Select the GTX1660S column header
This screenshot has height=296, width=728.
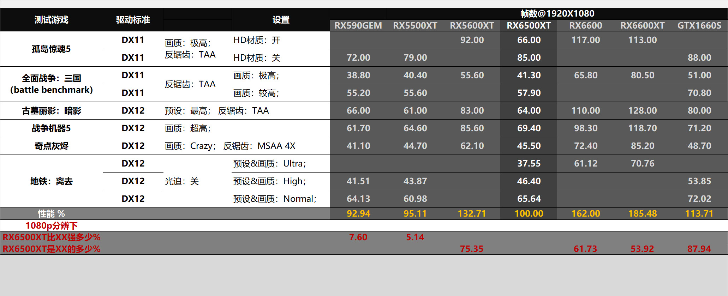[699, 25]
